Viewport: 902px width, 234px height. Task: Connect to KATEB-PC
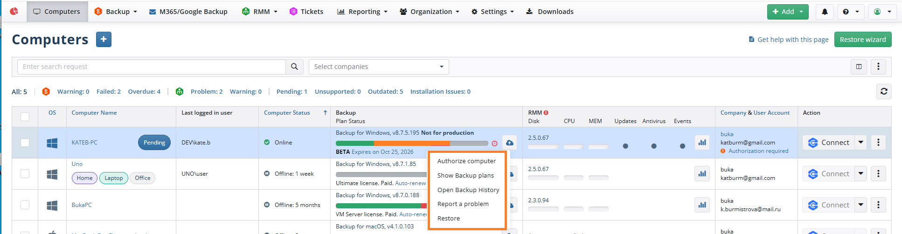click(x=829, y=143)
